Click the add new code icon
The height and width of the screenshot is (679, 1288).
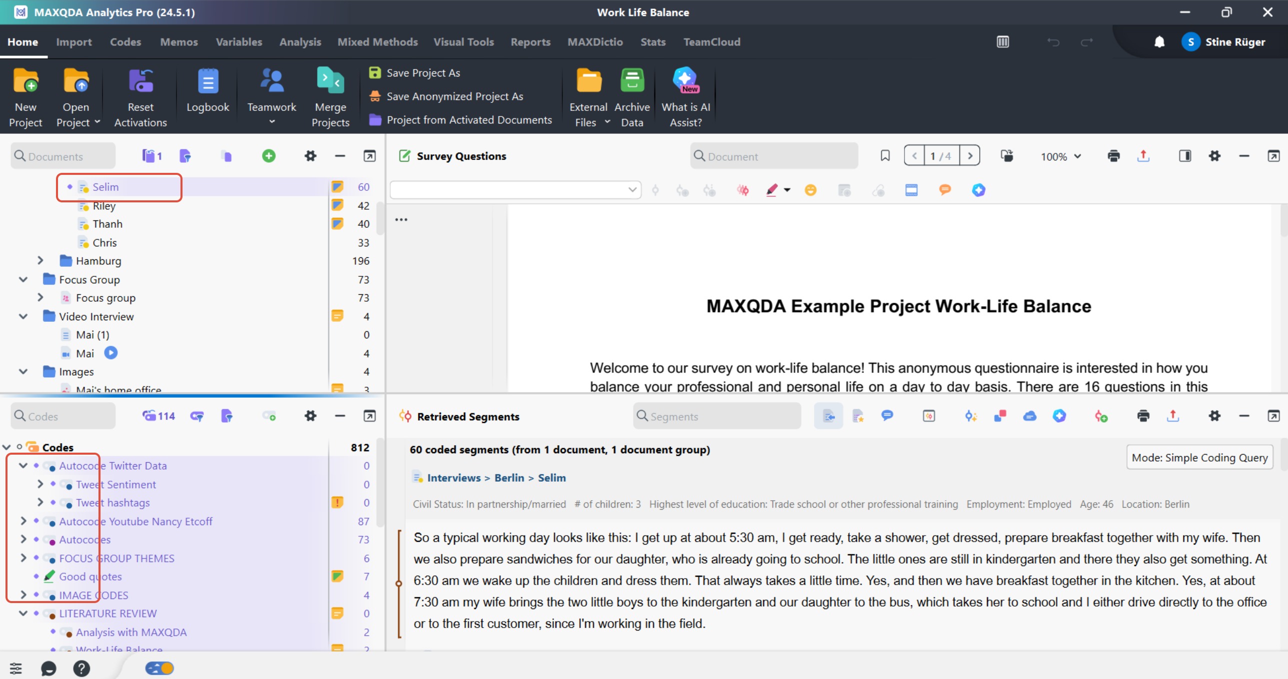pyautogui.click(x=269, y=416)
